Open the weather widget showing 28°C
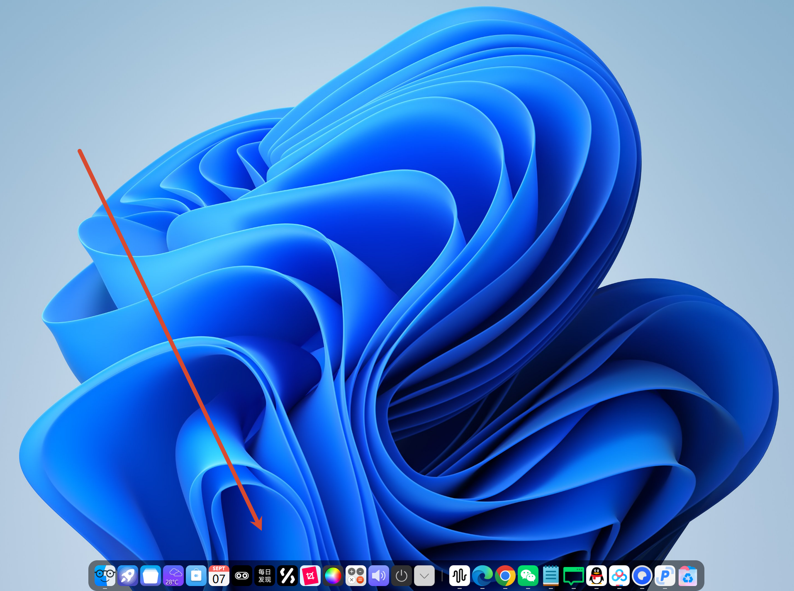The height and width of the screenshot is (591, 794). coord(173,576)
